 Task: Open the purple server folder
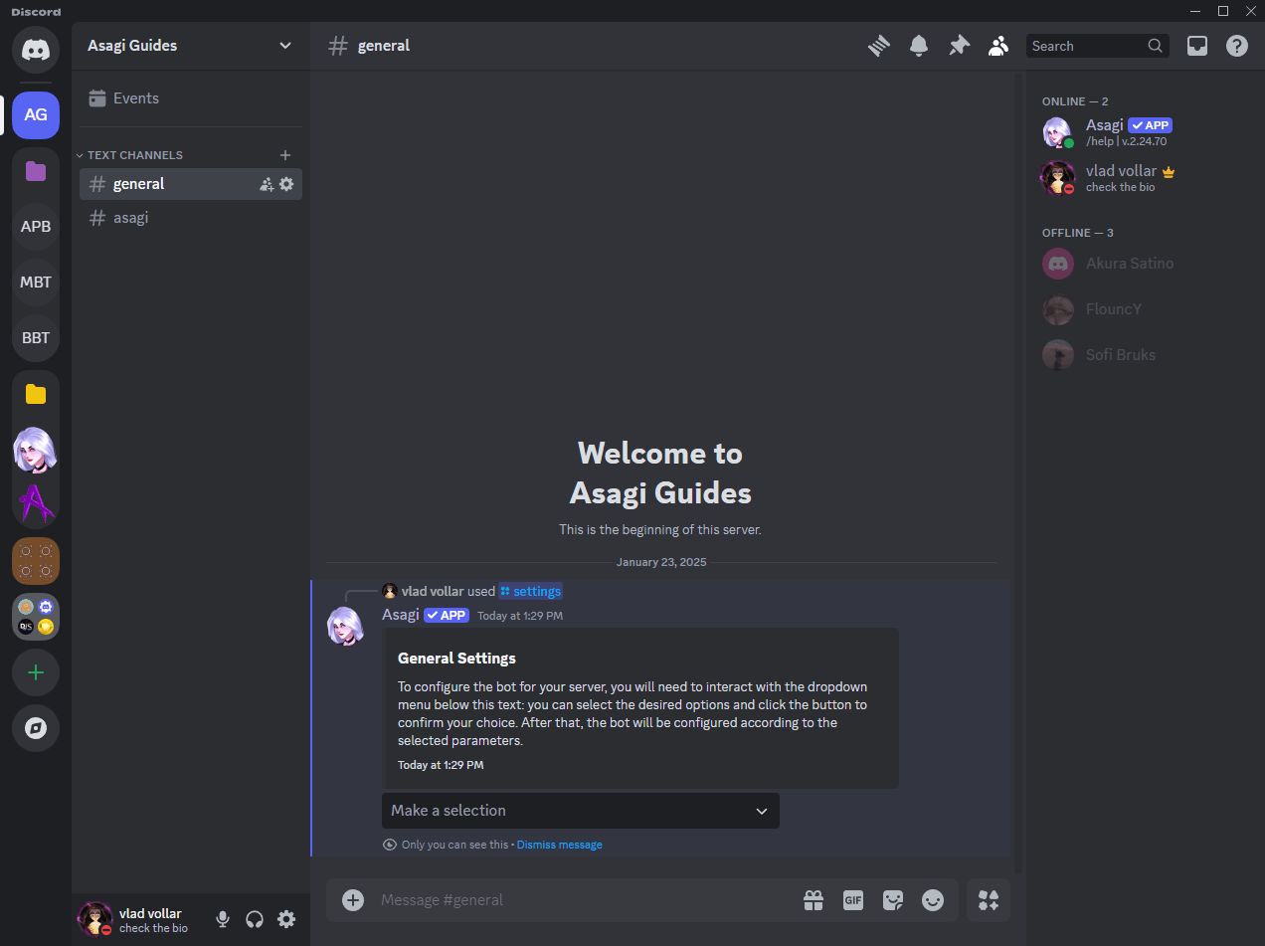(36, 171)
